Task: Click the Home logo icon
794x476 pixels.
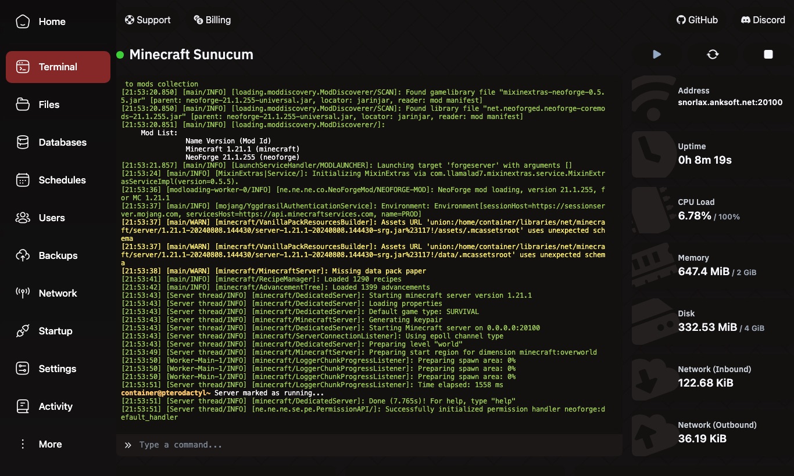Action: [x=23, y=21]
